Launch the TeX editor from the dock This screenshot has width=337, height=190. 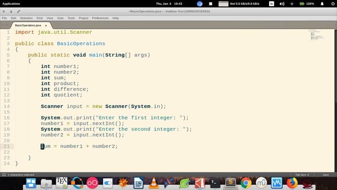click(x=62, y=183)
